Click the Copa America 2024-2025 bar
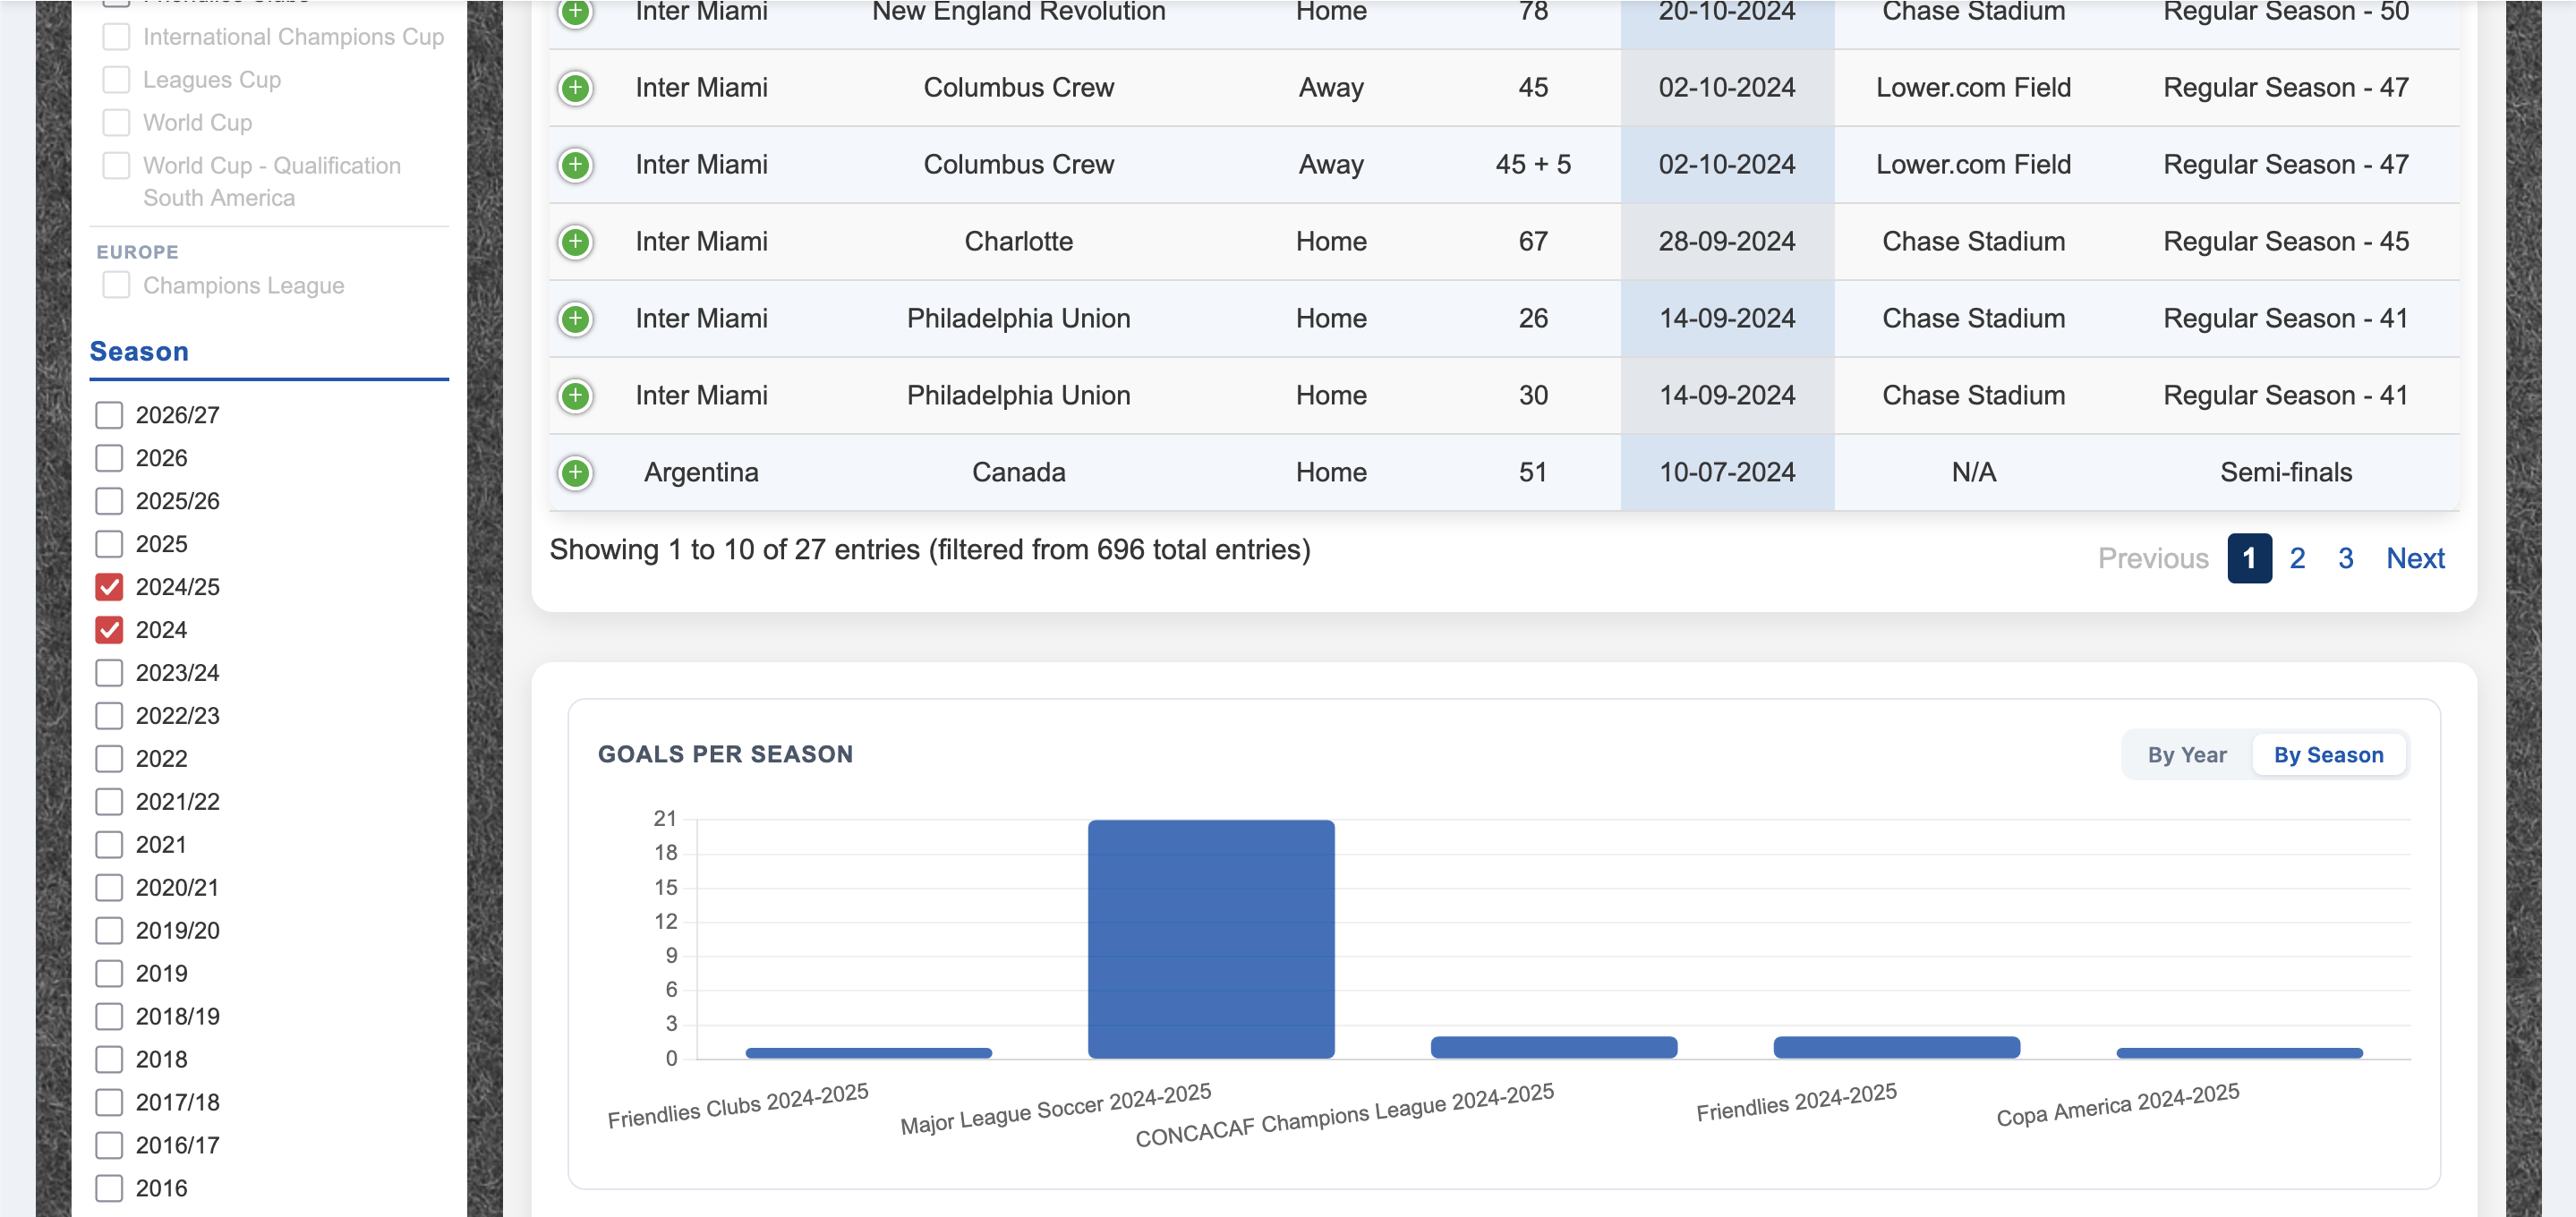This screenshot has height=1217, width=2576. [2240, 1052]
